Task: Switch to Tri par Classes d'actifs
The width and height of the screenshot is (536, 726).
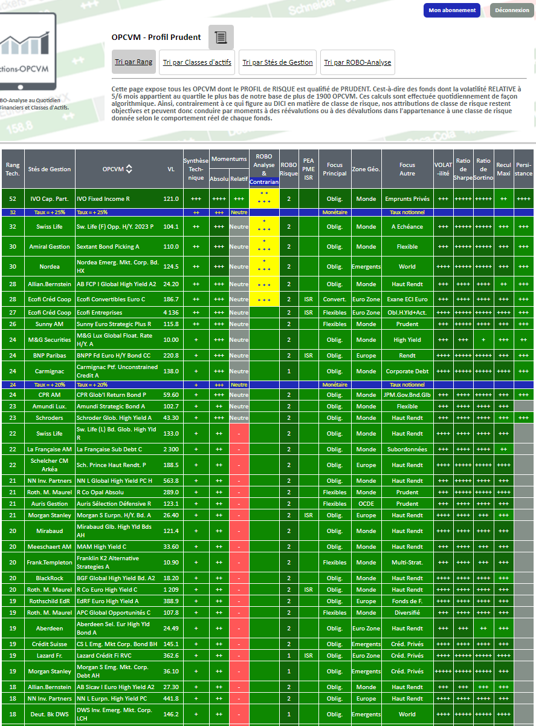Action: tap(197, 62)
